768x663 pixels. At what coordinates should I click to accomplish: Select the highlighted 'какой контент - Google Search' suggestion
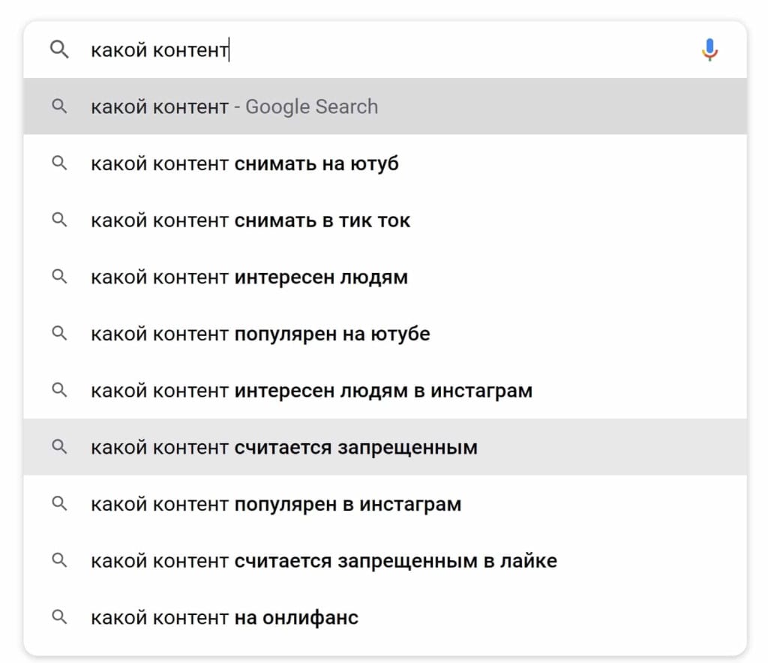(233, 106)
